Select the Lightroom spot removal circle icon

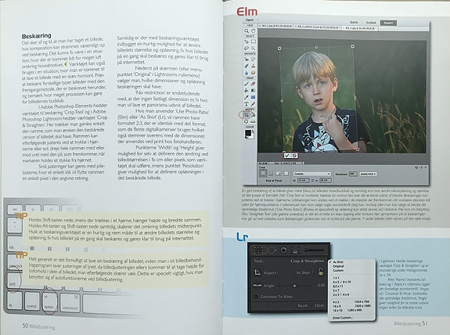tap(272, 250)
